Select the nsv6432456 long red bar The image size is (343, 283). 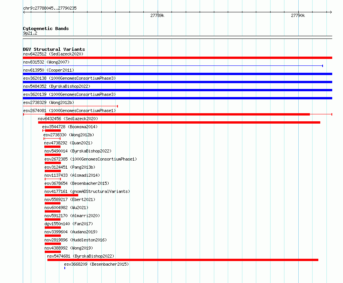179,122
